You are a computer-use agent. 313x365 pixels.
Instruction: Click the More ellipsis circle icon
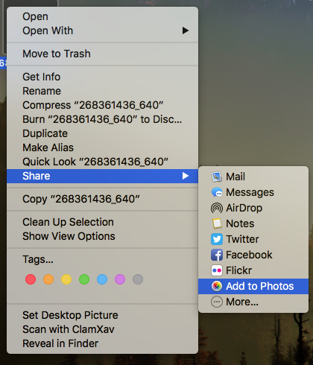(x=217, y=302)
